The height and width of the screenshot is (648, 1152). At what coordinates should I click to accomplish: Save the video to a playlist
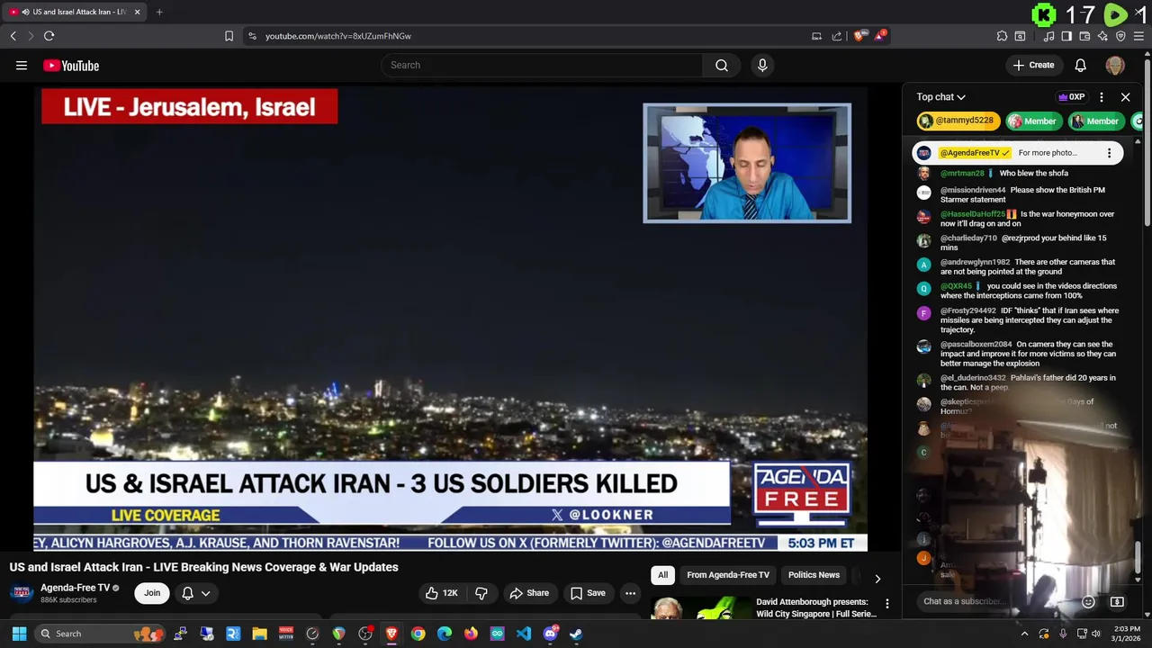click(588, 593)
